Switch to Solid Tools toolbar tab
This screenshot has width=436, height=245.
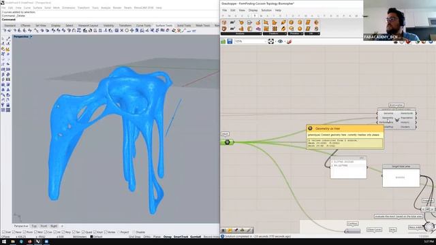pyautogui.click(x=184, y=26)
